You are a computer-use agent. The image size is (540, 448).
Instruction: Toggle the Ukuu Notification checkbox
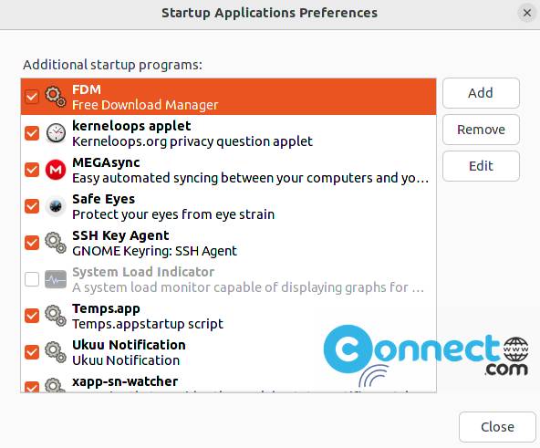(x=32, y=352)
